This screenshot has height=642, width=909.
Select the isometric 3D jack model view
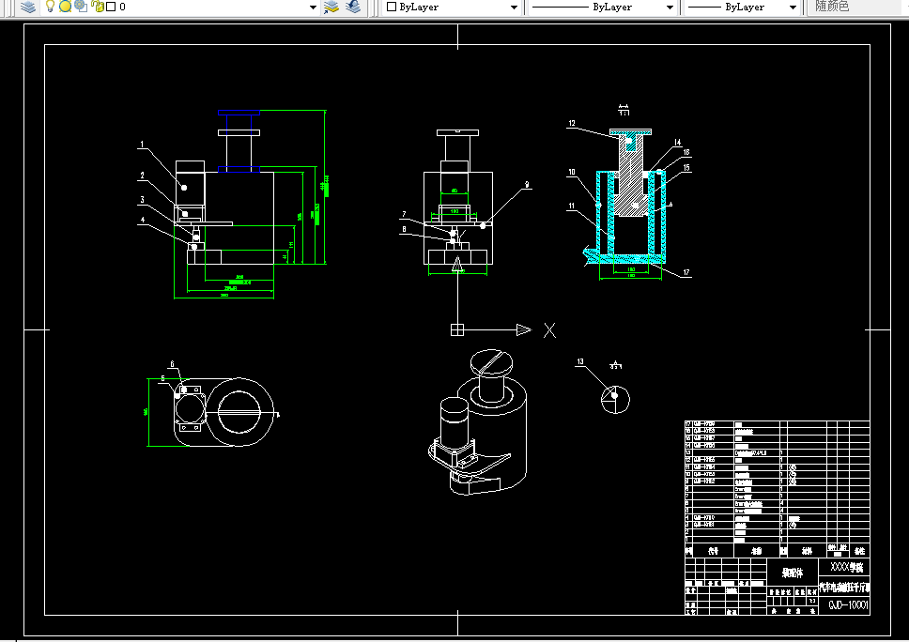pos(478,422)
